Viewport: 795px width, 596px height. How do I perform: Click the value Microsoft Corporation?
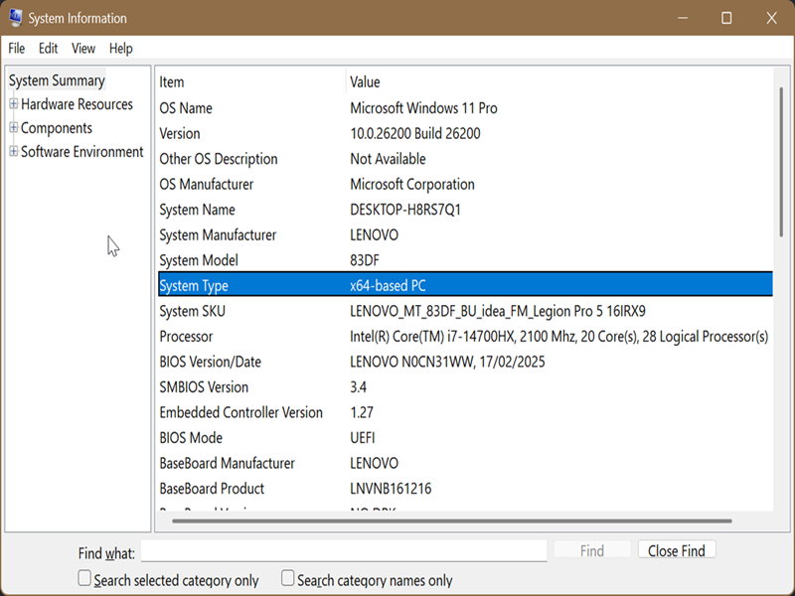[x=412, y=184]
